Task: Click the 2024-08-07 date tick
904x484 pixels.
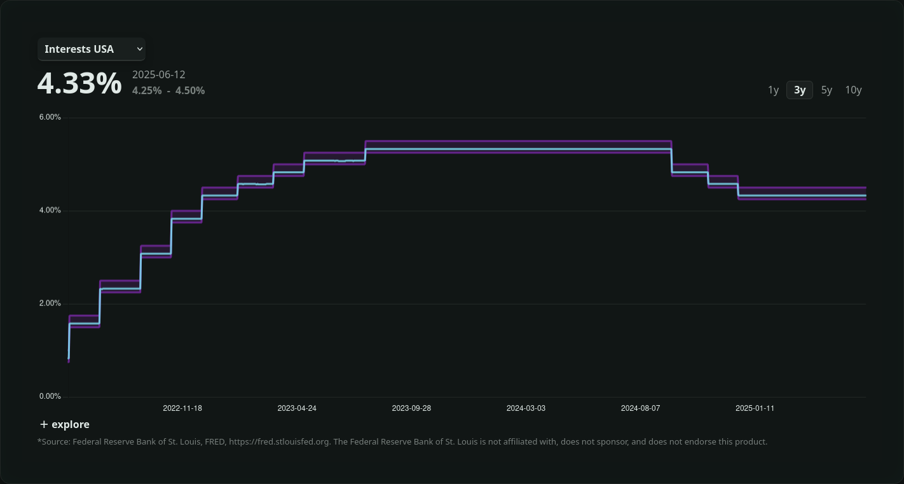Action: [x=640, y=408]
